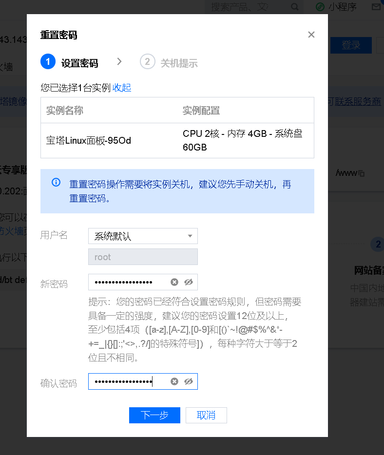
Task: Select step 2 关机提示
Action: pos(169,62)
